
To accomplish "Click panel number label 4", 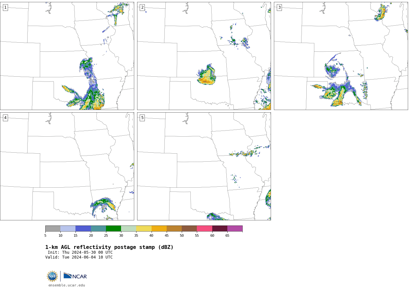I will click(5, 118).
